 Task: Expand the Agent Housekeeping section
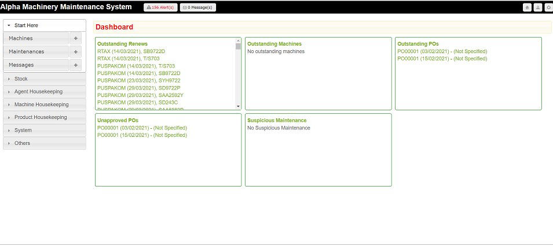tap(45, 91)
